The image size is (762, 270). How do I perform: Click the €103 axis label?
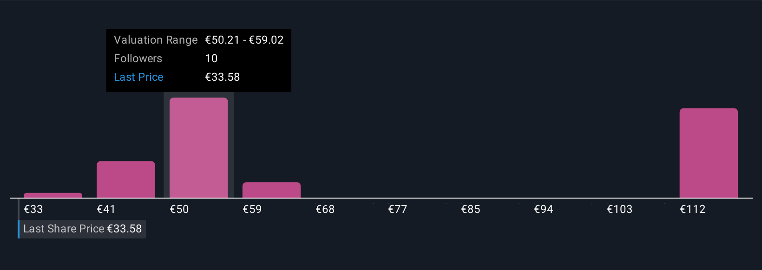tap(620, 209)
